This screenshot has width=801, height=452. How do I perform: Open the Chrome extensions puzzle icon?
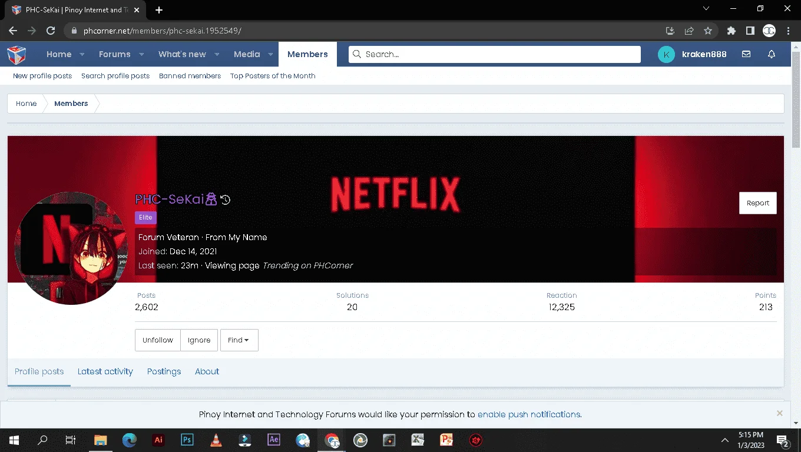pyautogui.click(x=732, y=31)
